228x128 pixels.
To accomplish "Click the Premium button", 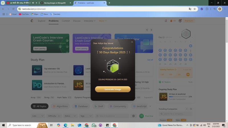I will point(189,21).
